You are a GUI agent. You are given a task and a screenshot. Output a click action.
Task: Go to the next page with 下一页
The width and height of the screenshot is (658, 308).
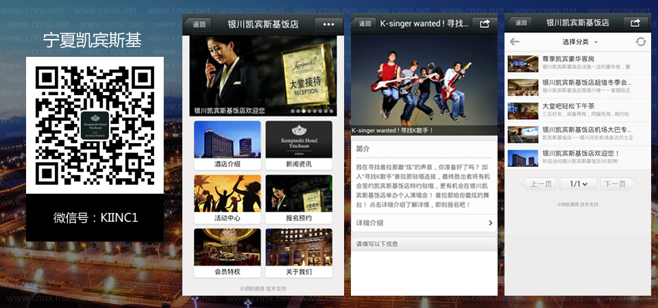click(x=617, y=184)
